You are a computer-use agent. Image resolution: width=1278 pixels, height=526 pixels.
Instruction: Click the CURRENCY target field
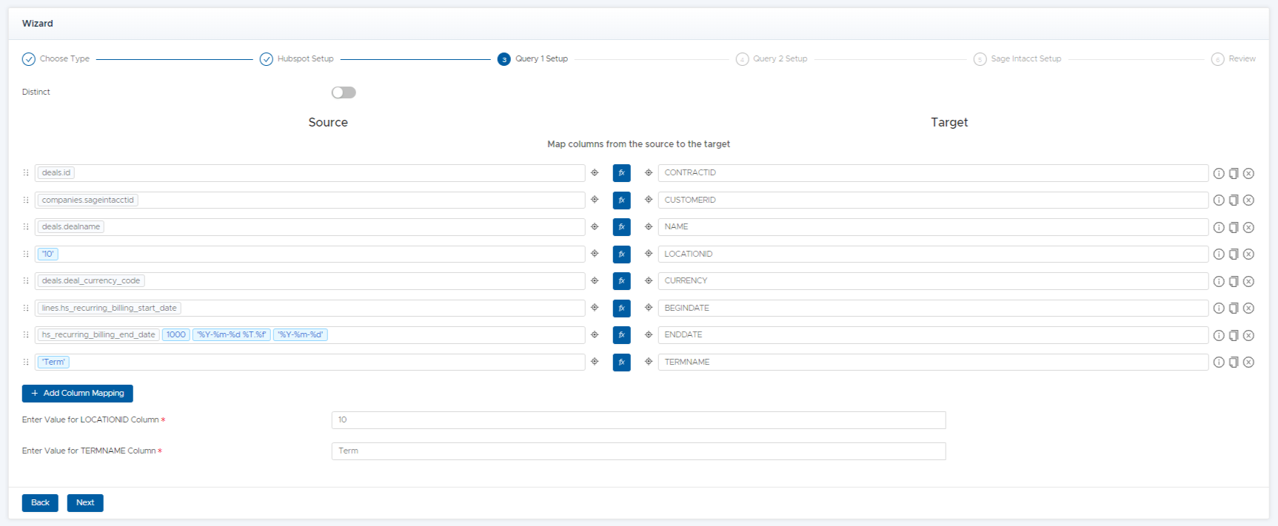(x=933, y=281)
